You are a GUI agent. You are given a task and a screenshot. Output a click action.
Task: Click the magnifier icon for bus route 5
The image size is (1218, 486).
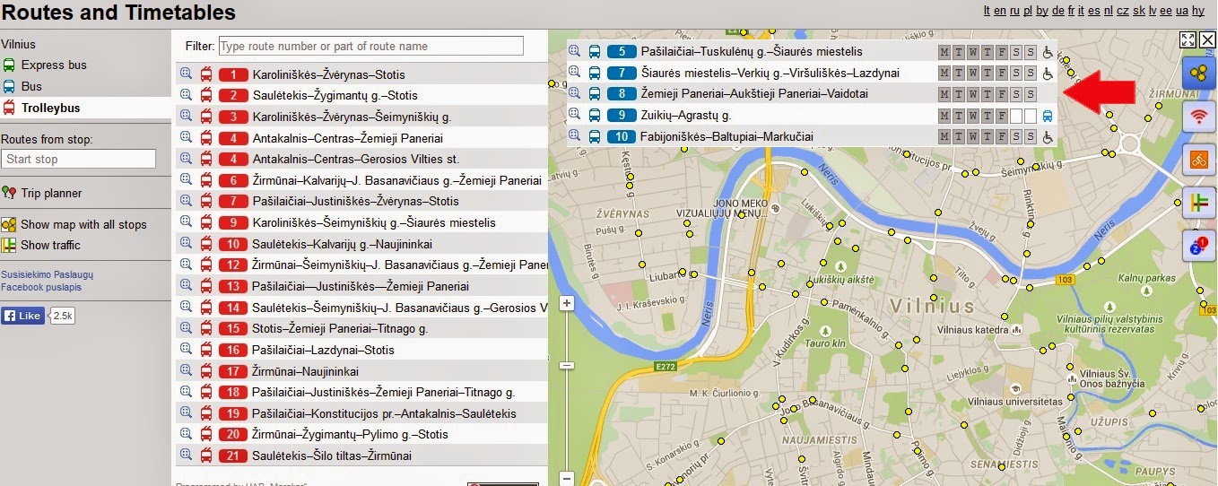(x=575, y=51)
